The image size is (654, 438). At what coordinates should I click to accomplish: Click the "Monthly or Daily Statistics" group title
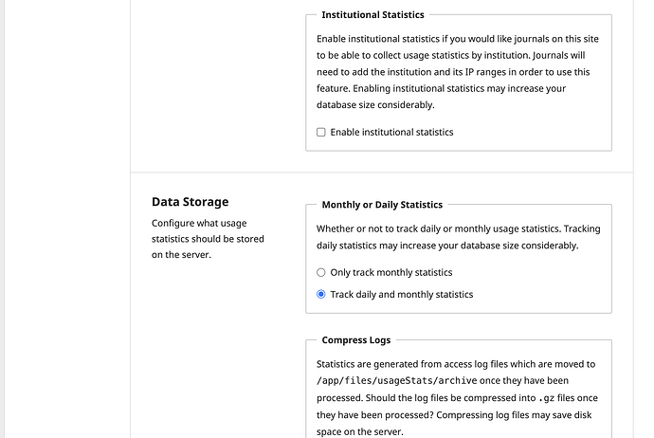click(382, 205)
